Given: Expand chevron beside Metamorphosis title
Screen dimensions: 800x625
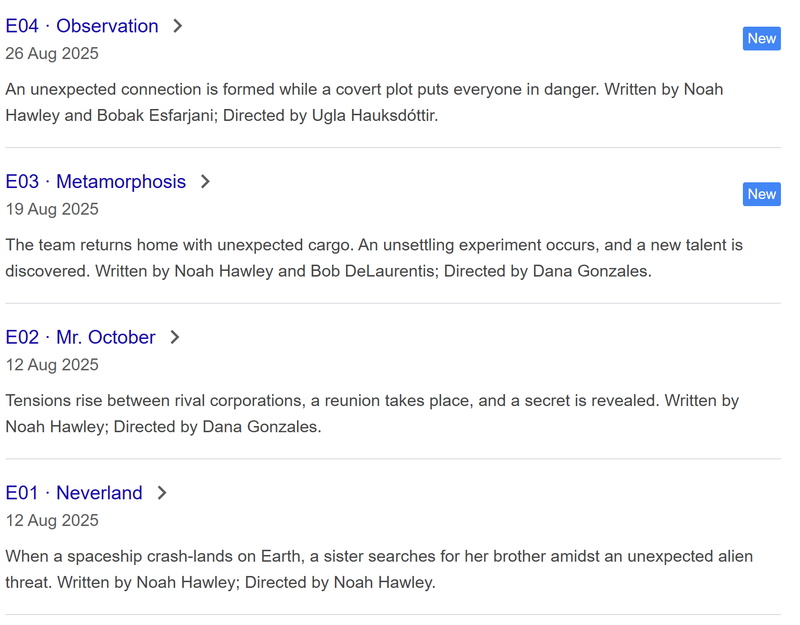Looking at the screenshot, I should point(205,181).
